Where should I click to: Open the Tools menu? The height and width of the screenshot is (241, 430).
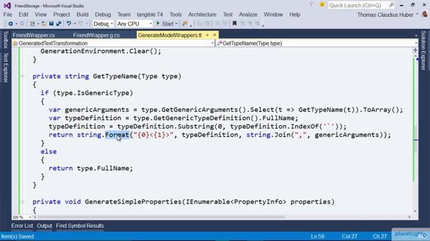pyautogui.click(x=175, y=15)
